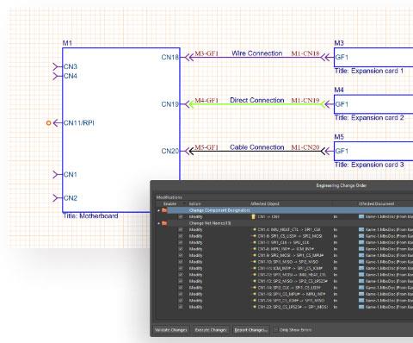This screenshot has width=413, height=343.
Task: Click document icon in CN1-12 SPI1_MOSI row
Action: (x=361, y=275)
